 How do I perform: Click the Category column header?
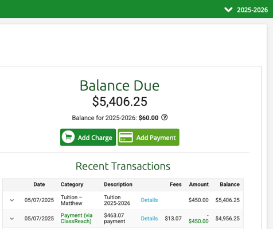pos(72,184)
